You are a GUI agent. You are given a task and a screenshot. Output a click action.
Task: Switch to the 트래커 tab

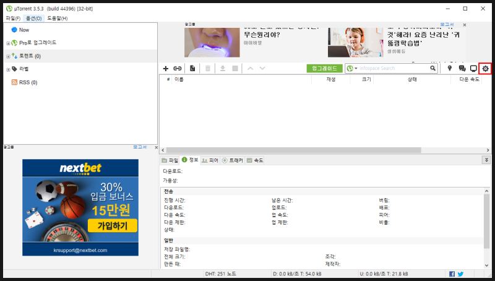coord(233,160)
